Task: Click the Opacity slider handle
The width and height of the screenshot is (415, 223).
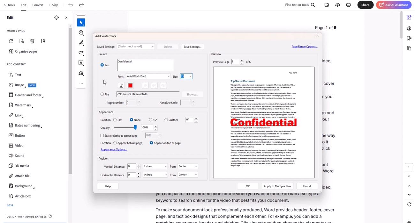Action: coord(135,127)
